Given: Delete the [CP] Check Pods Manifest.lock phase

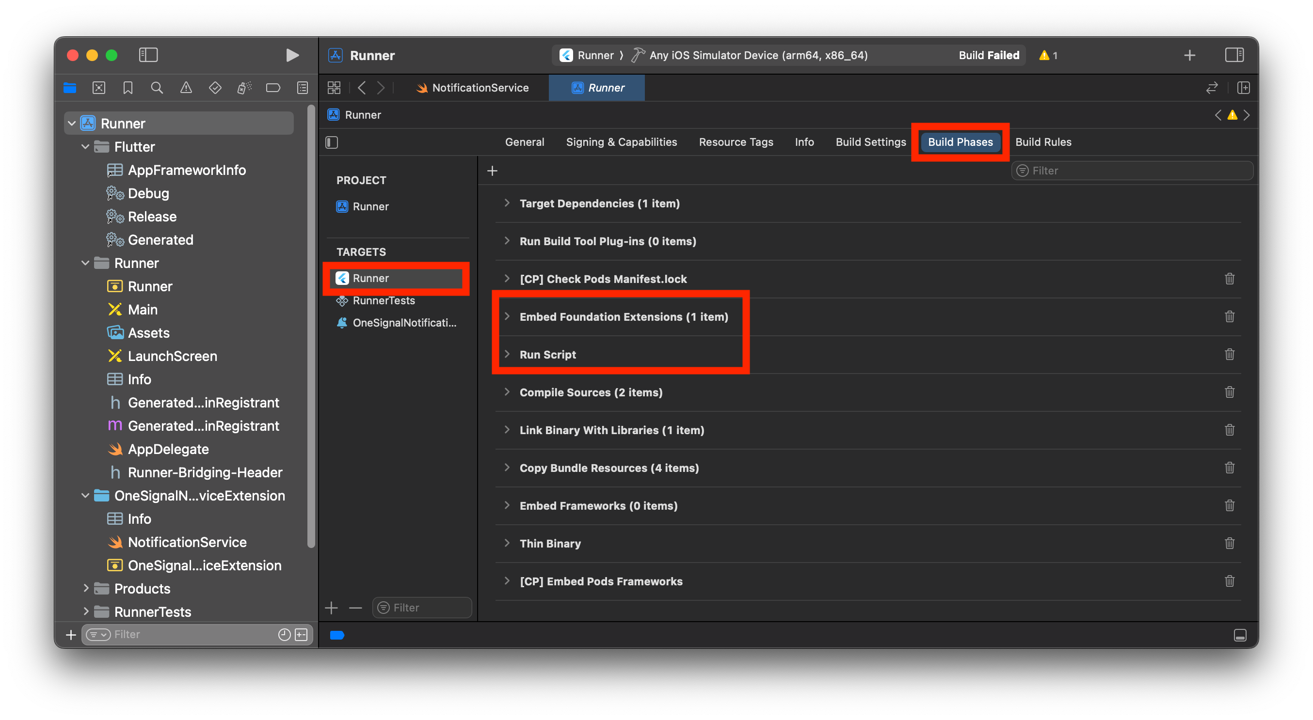Looking at the screenshot, I should pos(1230,279).
